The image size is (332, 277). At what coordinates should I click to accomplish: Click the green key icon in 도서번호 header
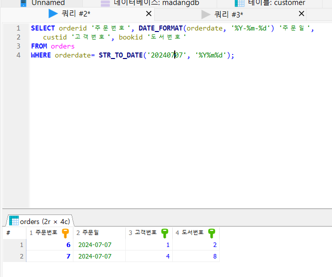[x=212, y=233]
